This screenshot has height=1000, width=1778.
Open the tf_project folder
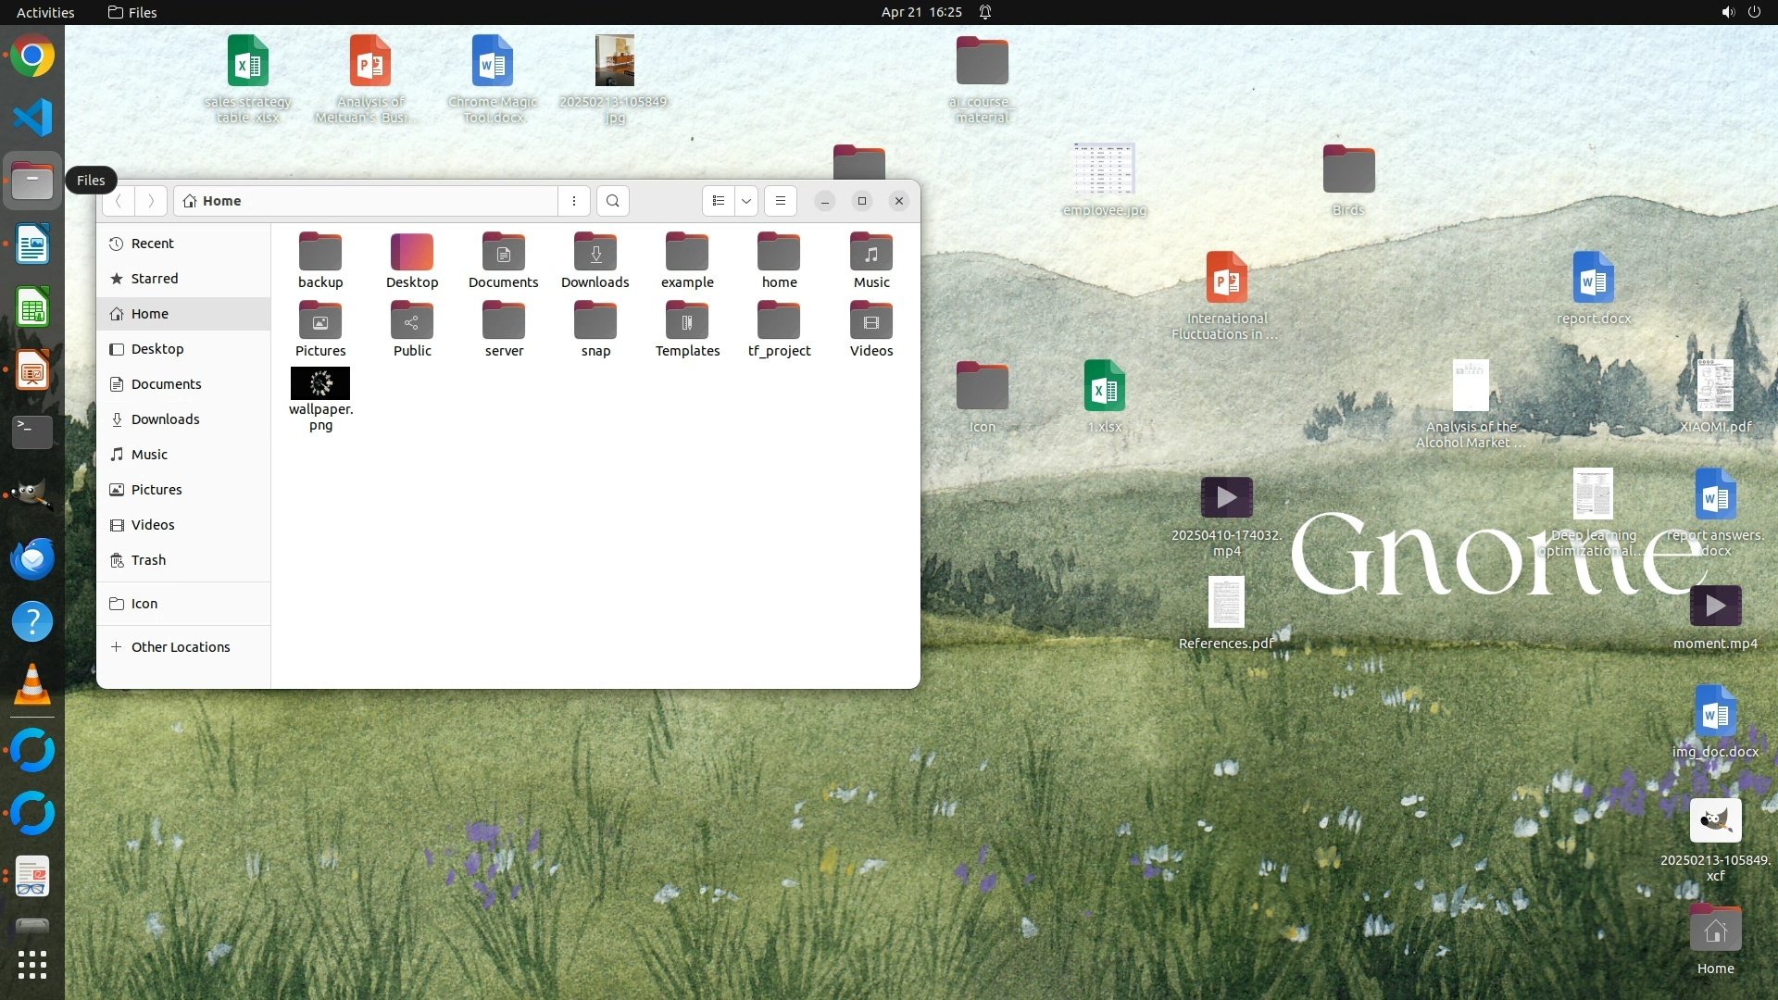(x=779, y=321)
